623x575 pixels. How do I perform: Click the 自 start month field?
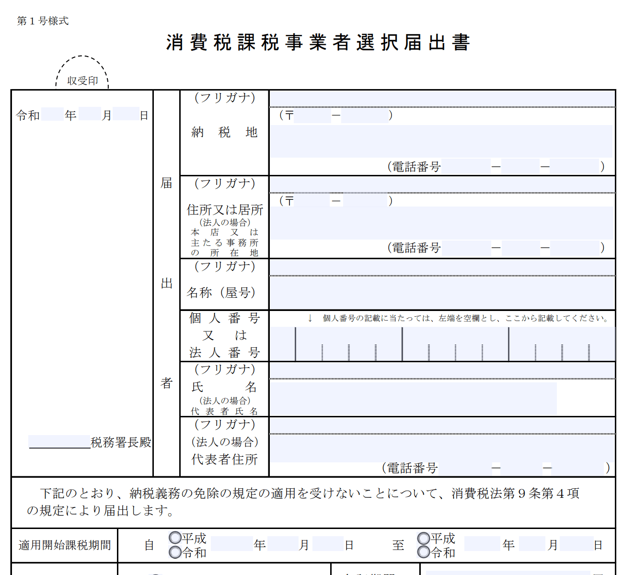(x=283, y=544)
